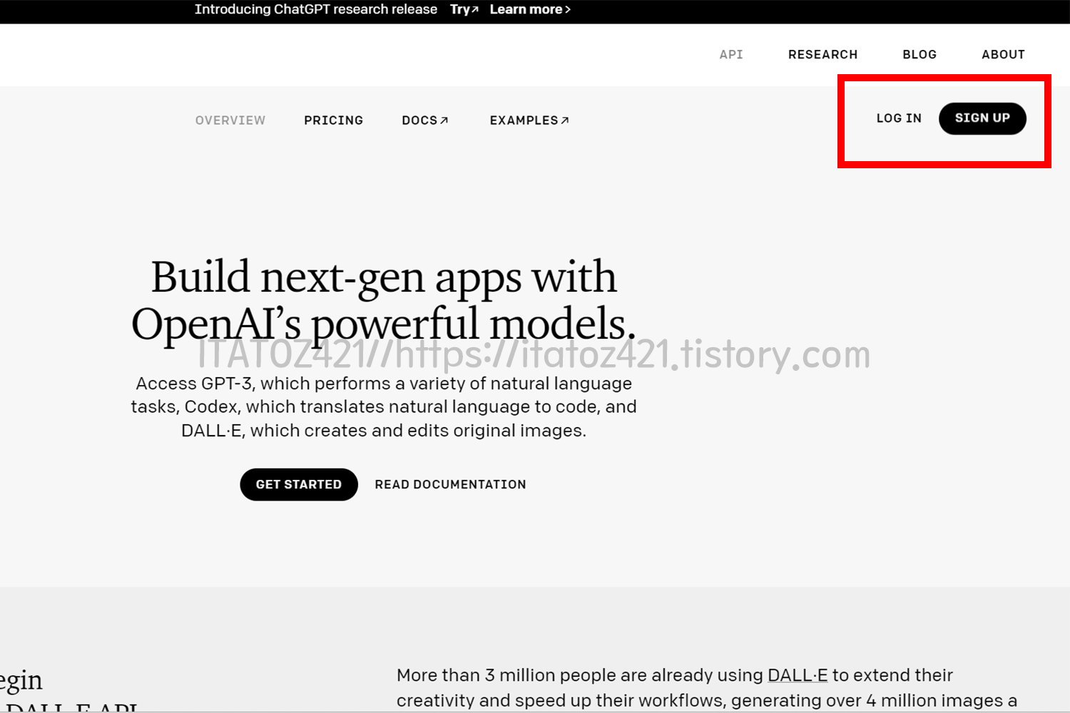The image size is (1070, 713).
Task: Open Learn more link in banner
Action: 530,9
